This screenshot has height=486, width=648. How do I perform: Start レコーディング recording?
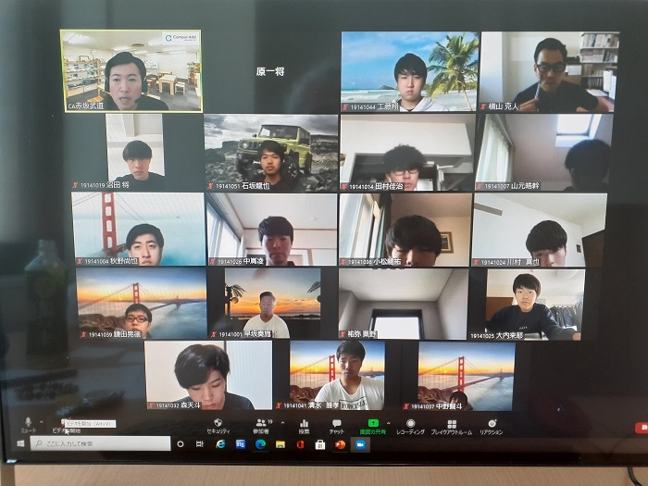tap(410, 427)
